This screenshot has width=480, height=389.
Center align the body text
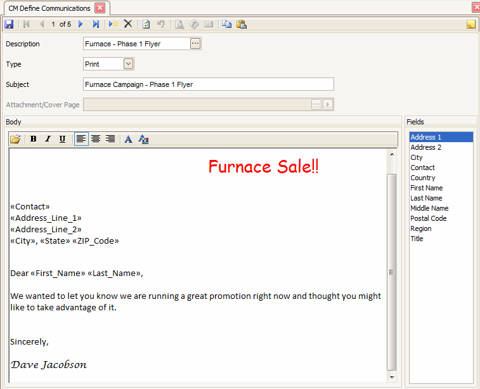click(x=96, y=139)
